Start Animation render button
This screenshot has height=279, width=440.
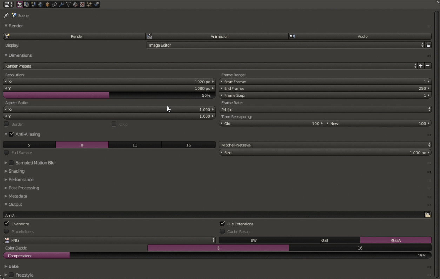click(x=217, y=36)
